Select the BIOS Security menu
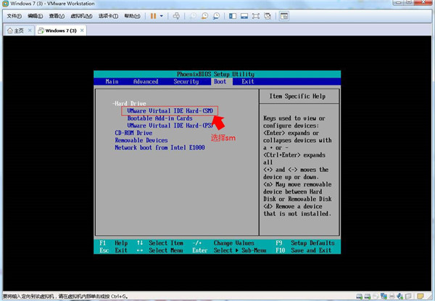This screenshot has height=301, width=435. (x=186, y=81)
